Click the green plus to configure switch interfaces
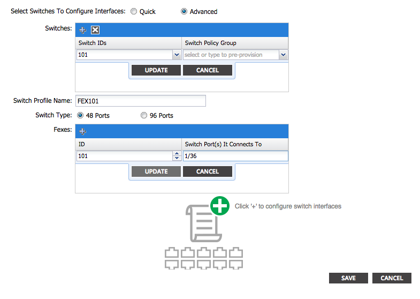The width and height of the screenshot is (420, 299). pyautogui.click(x=220, y=206)
